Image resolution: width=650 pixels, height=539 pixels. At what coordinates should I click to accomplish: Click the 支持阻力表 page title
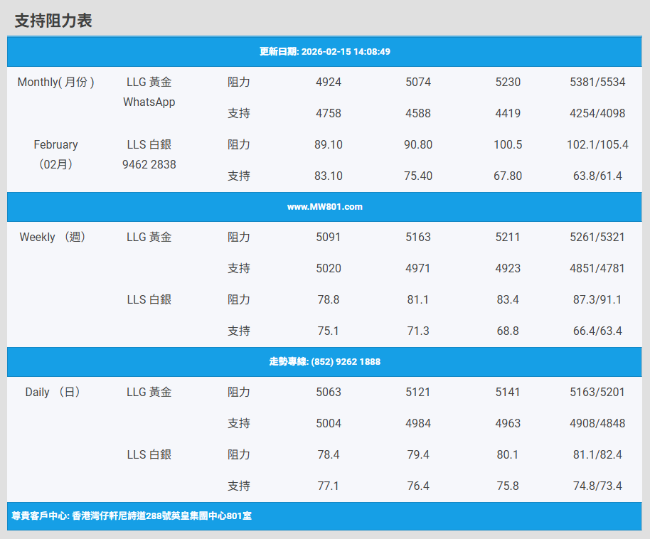53,21
